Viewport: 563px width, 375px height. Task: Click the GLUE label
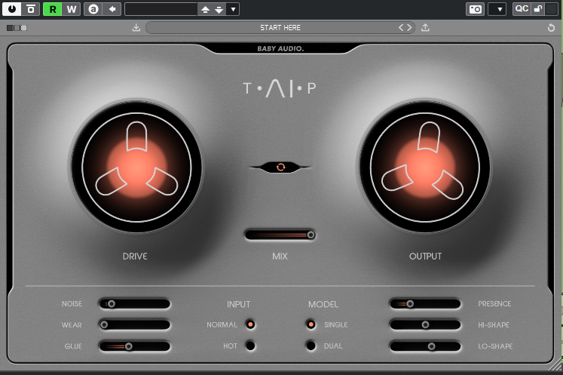[73, 346]
